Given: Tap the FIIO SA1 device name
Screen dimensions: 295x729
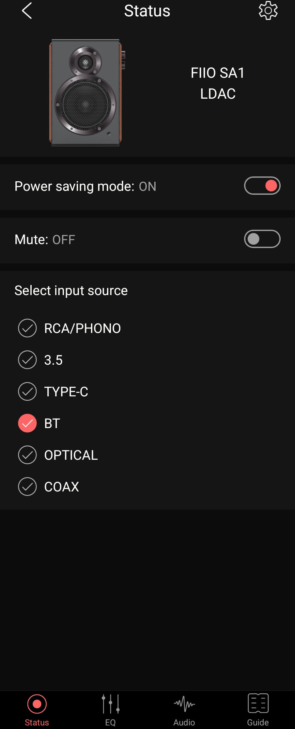Looking at the screenshot, I should [218, 73].
